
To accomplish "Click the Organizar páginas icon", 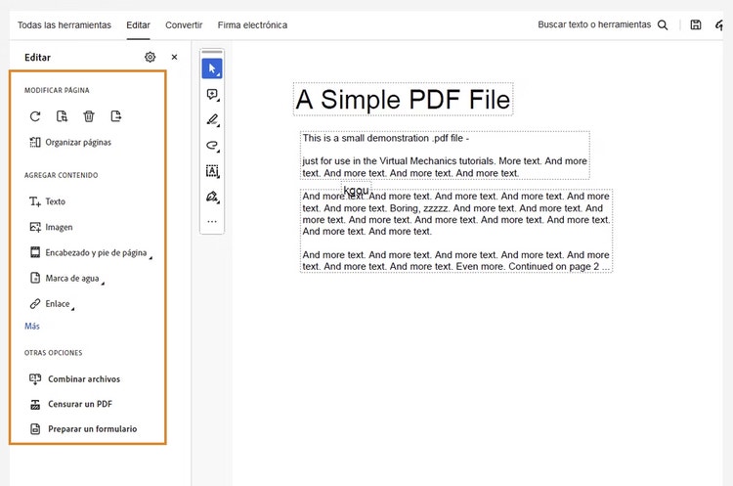I will [35, 142].
